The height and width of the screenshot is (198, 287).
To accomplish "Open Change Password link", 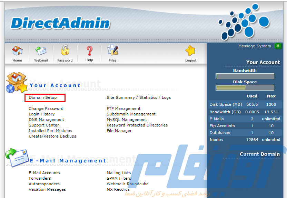I will tap(46, 109).
